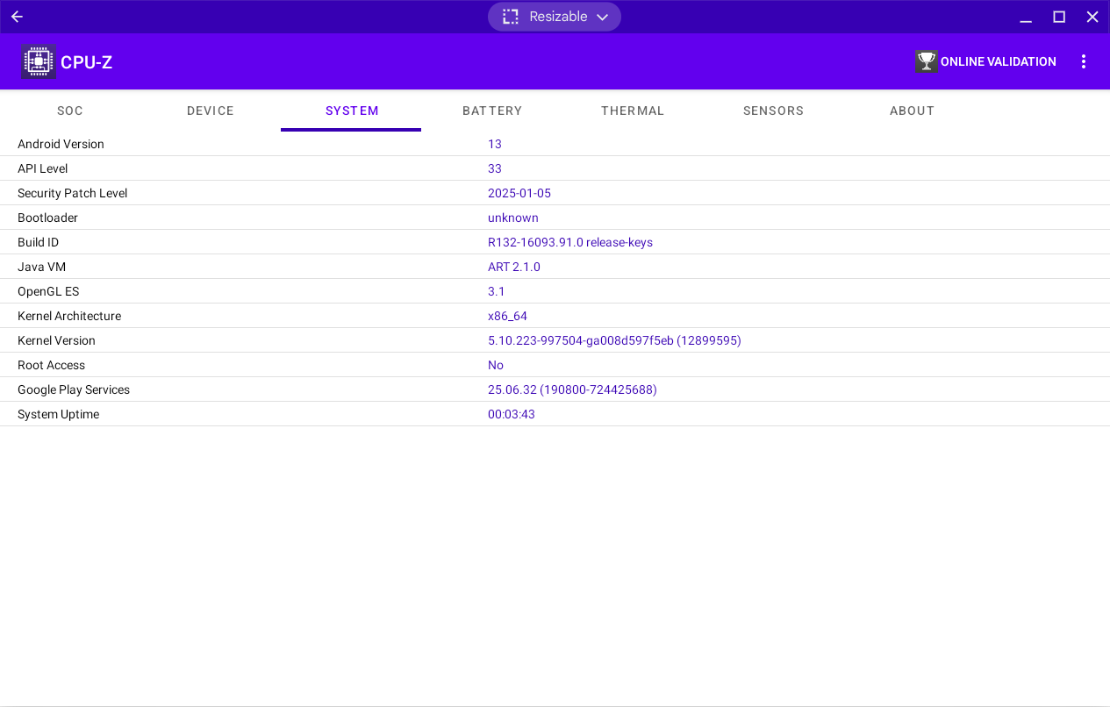Close the CPU-Z window

pos(1092,17)
